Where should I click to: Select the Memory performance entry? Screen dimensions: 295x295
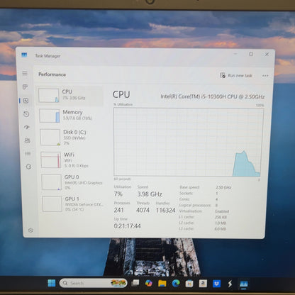71,116
